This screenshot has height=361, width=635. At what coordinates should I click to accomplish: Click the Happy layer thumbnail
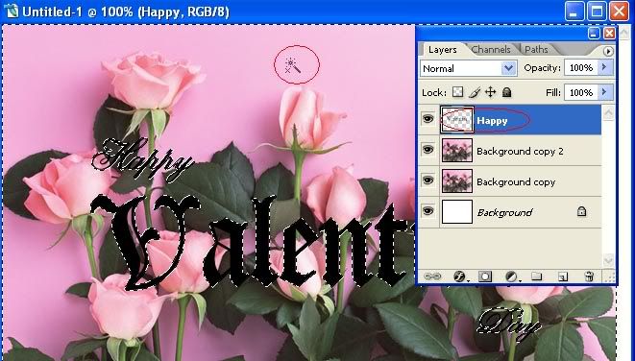(457, 119)
